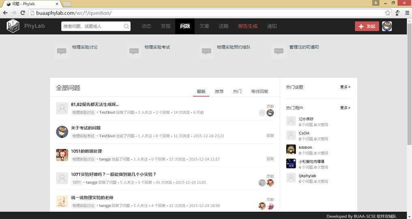412x219 pixels.
Task: Open 发现 in the navigation bar
Action: click(x=166, y=26)
